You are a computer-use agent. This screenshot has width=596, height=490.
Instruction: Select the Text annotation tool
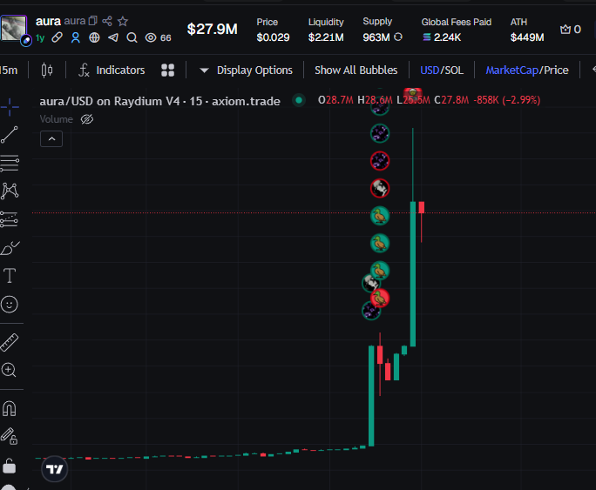coord(10,276)
